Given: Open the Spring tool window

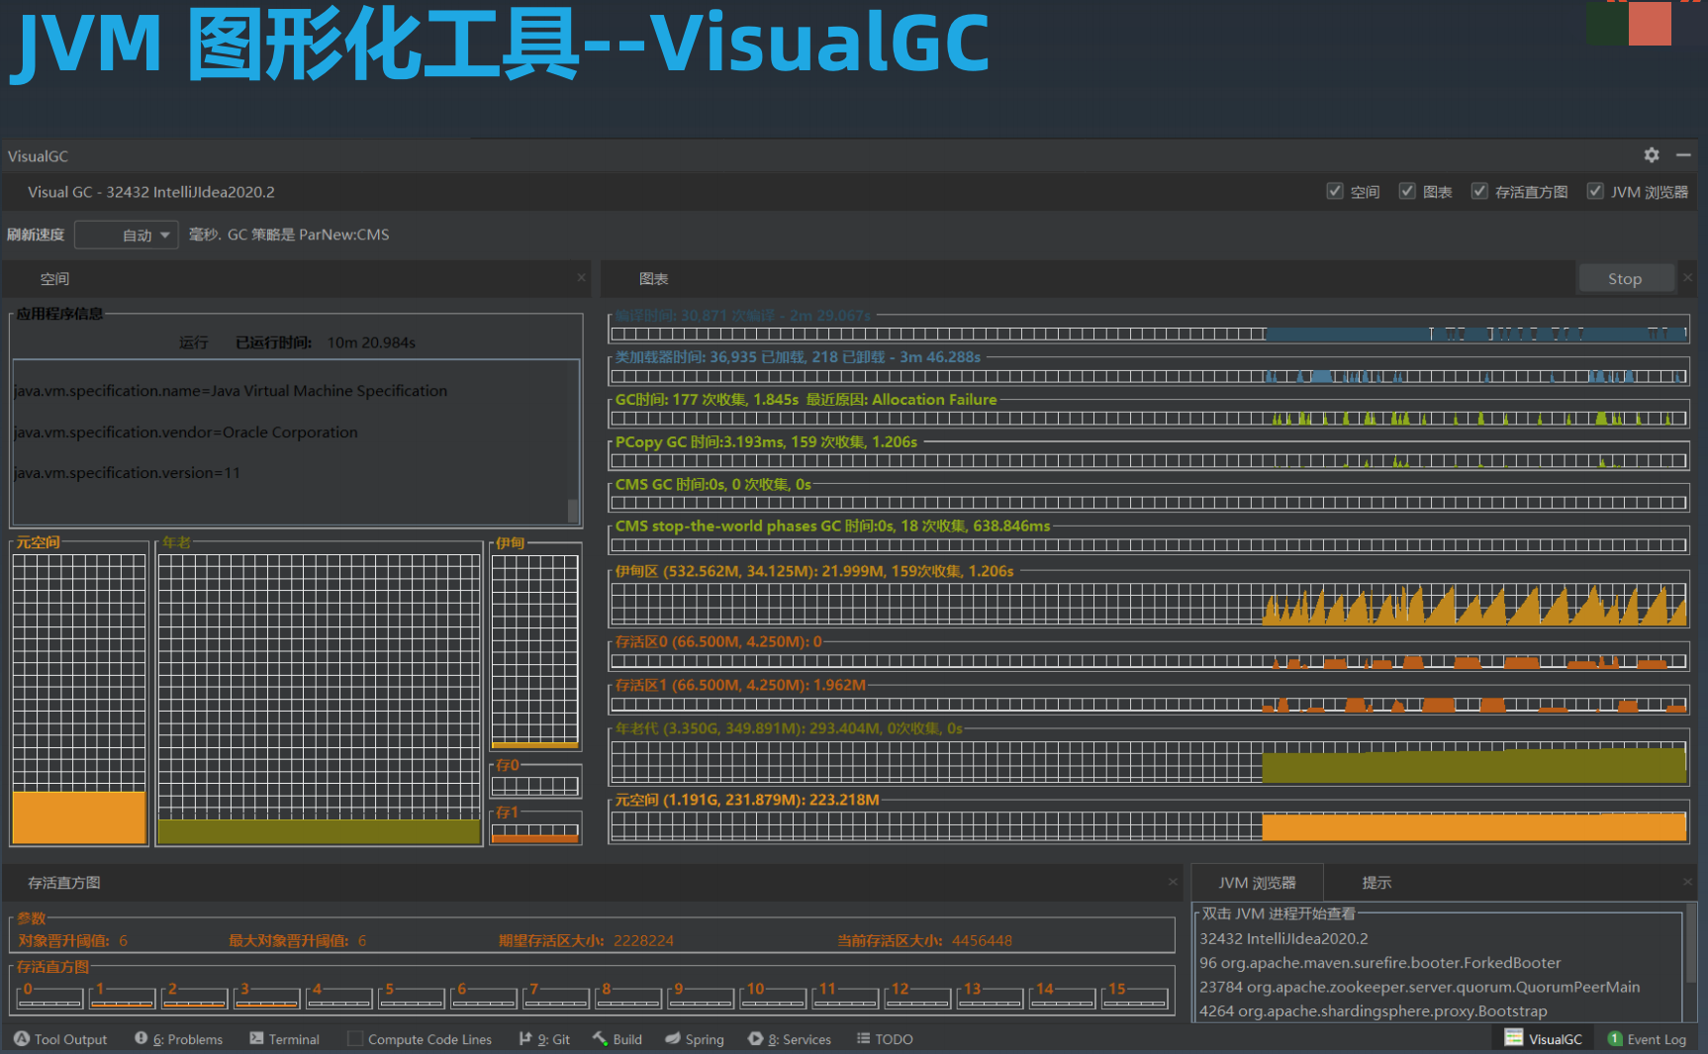Looking at the screenshot, I should click(695, 1039).
